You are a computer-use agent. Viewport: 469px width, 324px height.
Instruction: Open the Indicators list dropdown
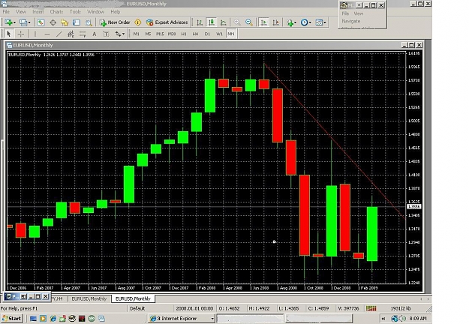[291, 22]
